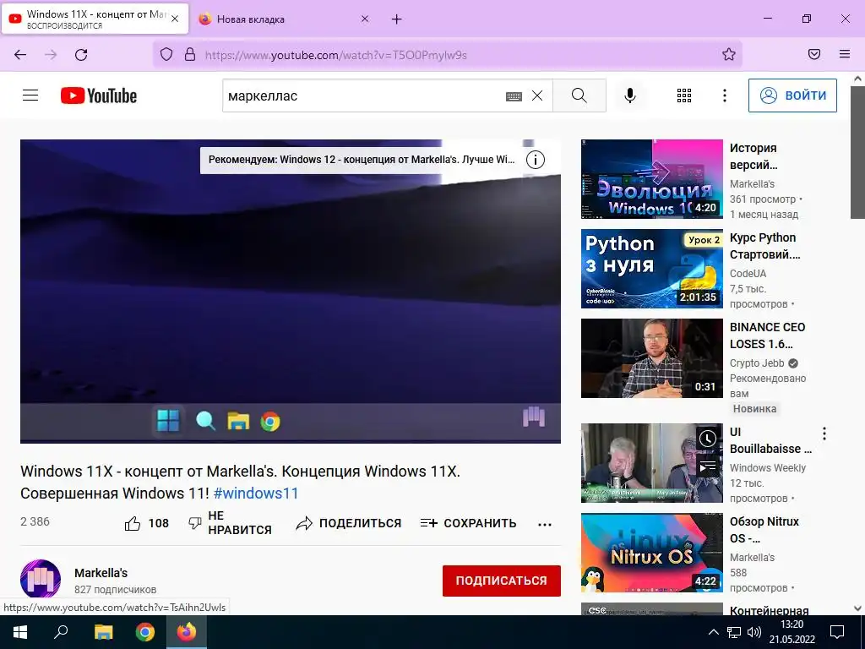Go back in browser history
The width and height of the screenshot is (865, 649).
point(20,55)
